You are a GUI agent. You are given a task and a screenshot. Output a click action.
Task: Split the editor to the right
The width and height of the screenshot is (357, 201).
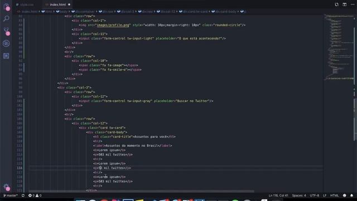click(345, 4)
